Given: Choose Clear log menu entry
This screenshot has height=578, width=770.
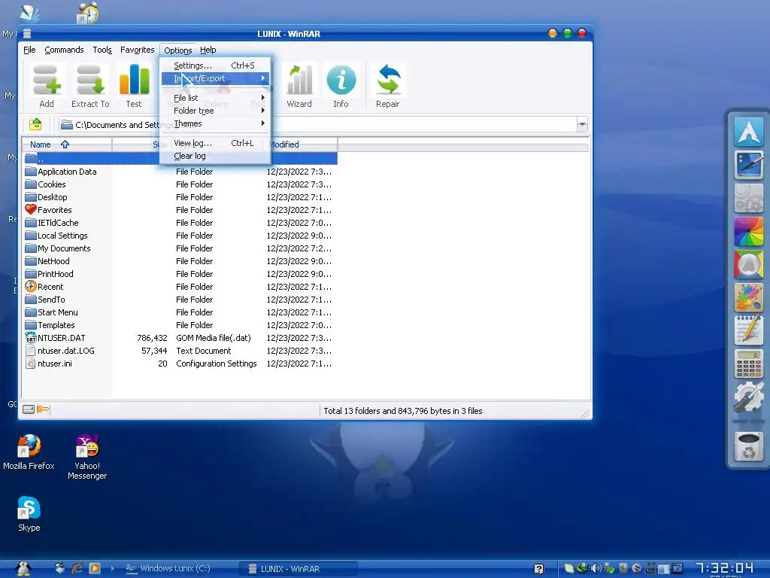Looking at the screenshot, I should [216, 156].
